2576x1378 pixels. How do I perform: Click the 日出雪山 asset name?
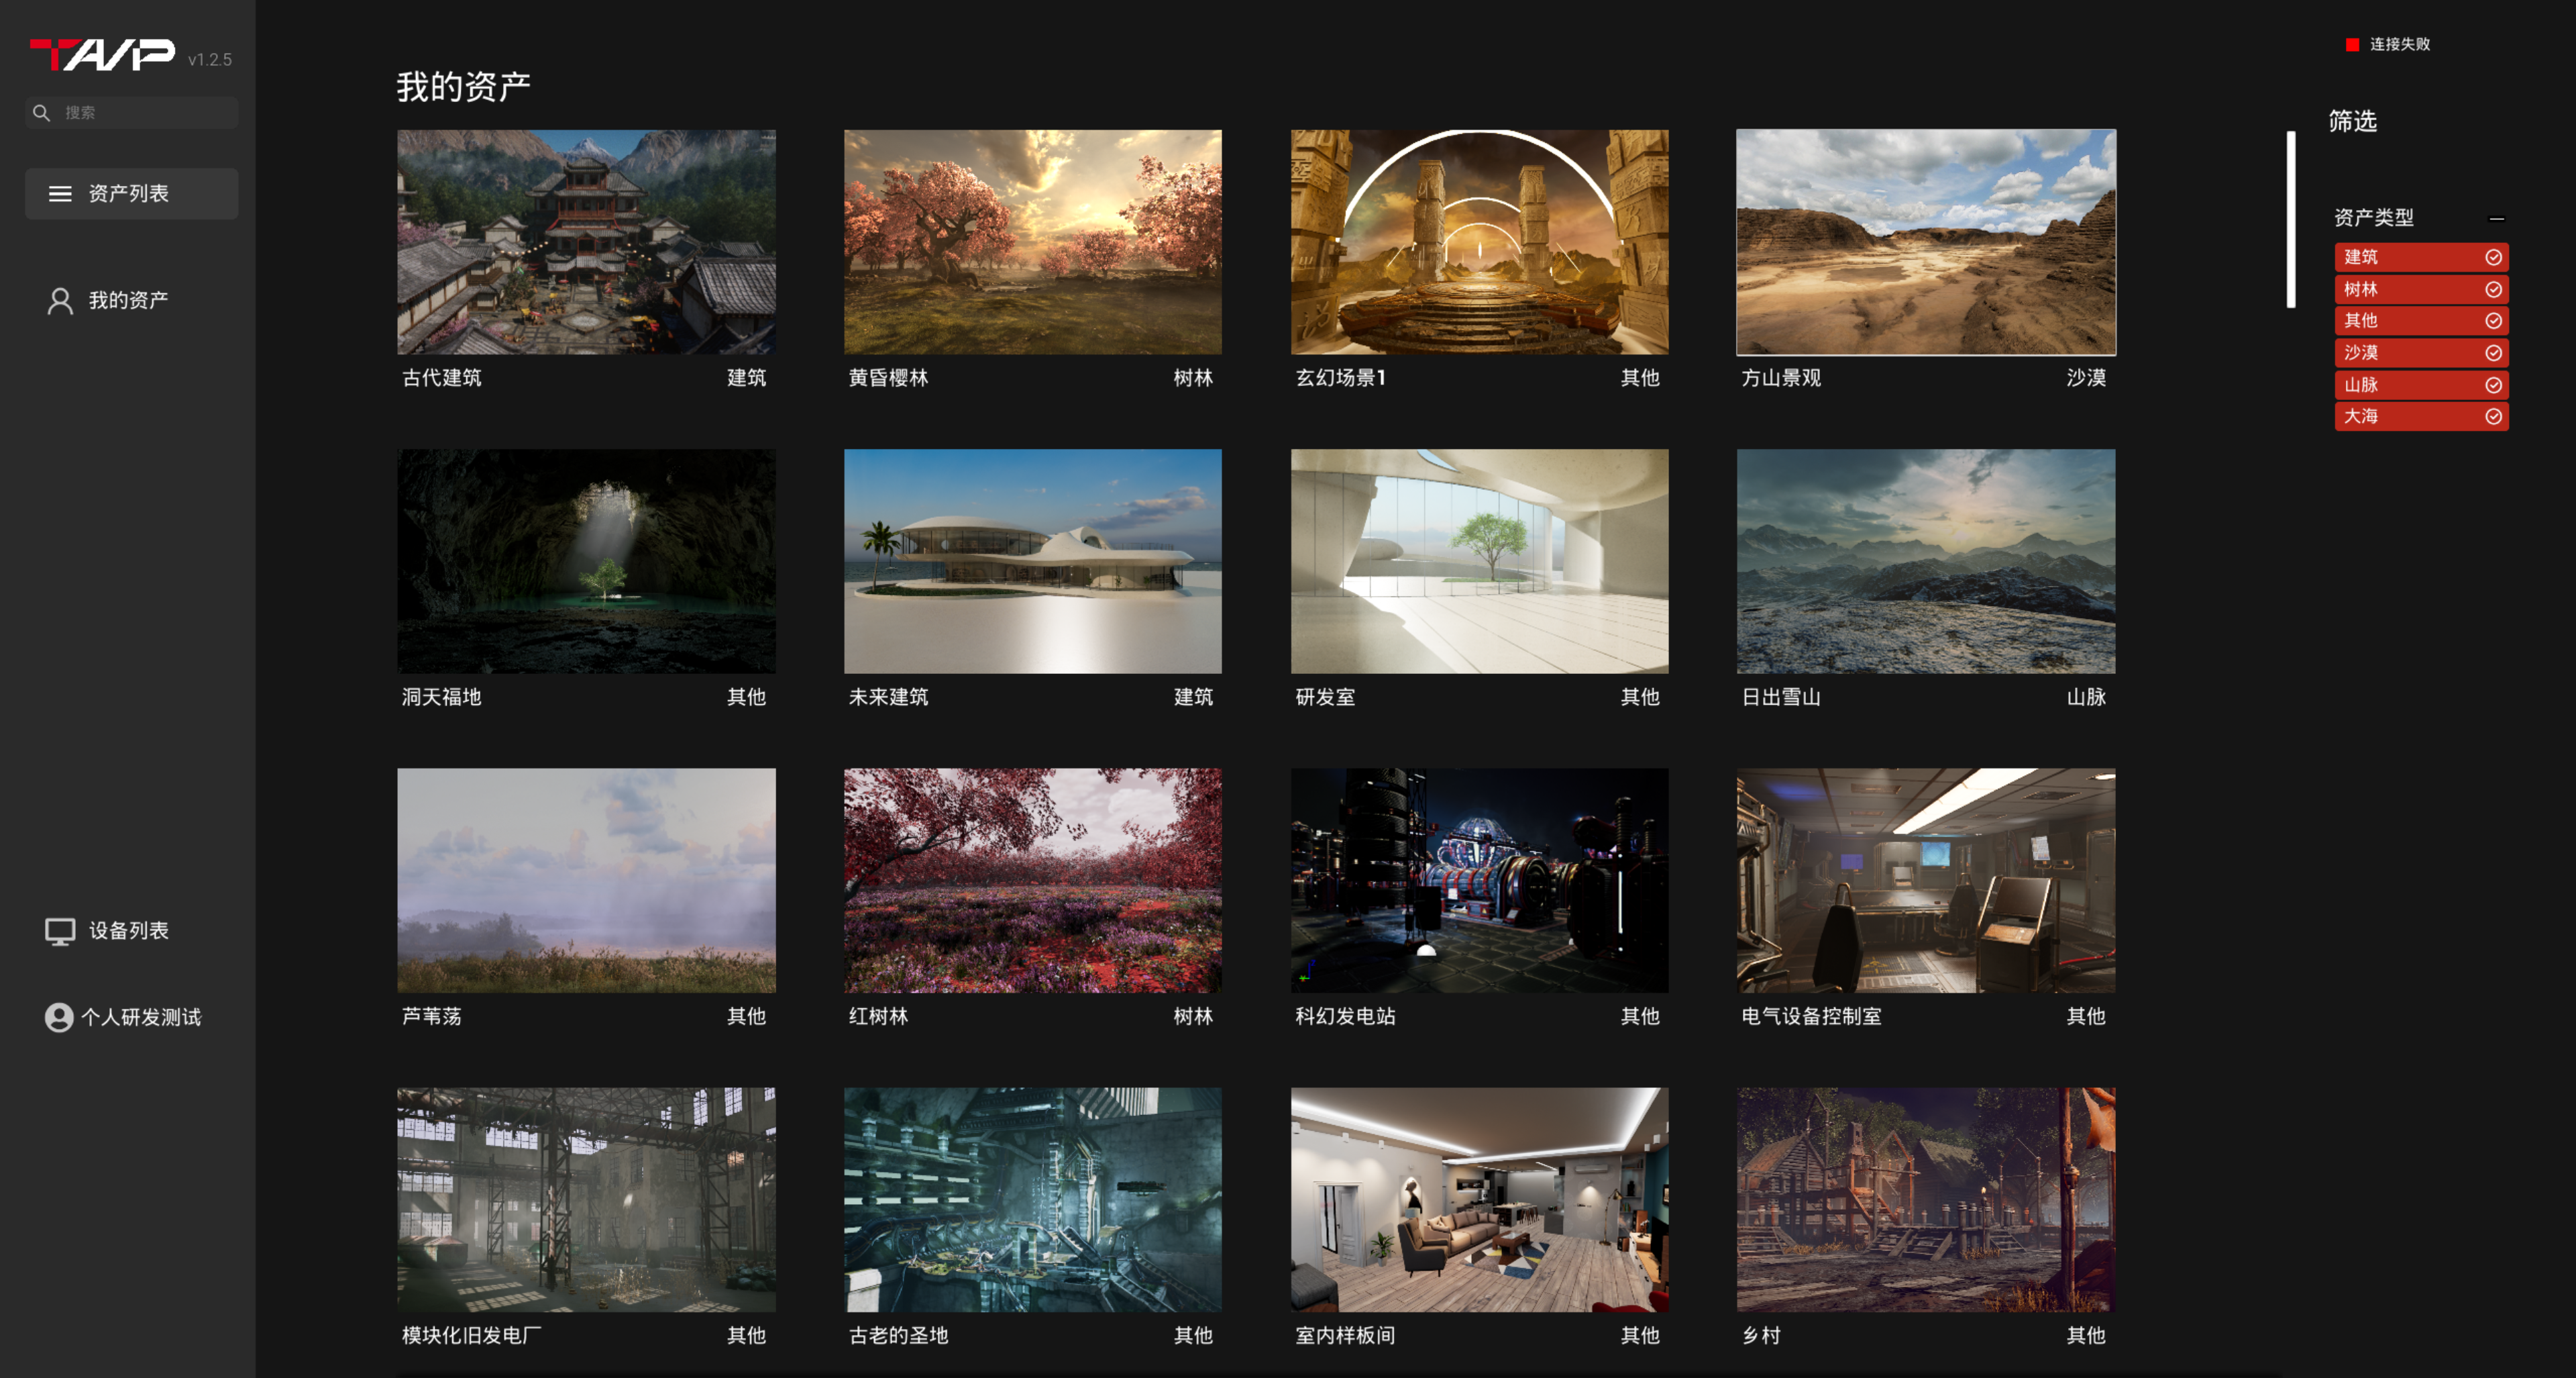click(x=1781, y=697)
